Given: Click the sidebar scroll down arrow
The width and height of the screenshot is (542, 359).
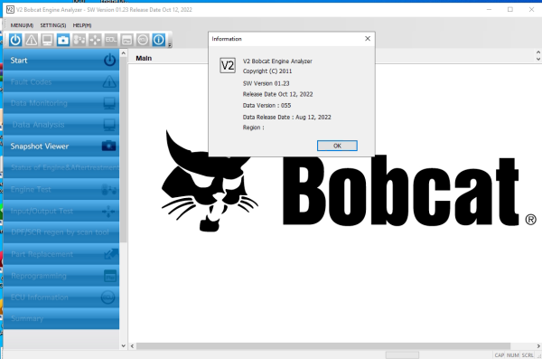Looking at the screenshot, I should point(124,345).
